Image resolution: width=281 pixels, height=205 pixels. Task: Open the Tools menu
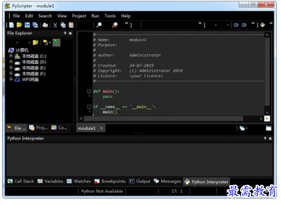tap(110, 16)
